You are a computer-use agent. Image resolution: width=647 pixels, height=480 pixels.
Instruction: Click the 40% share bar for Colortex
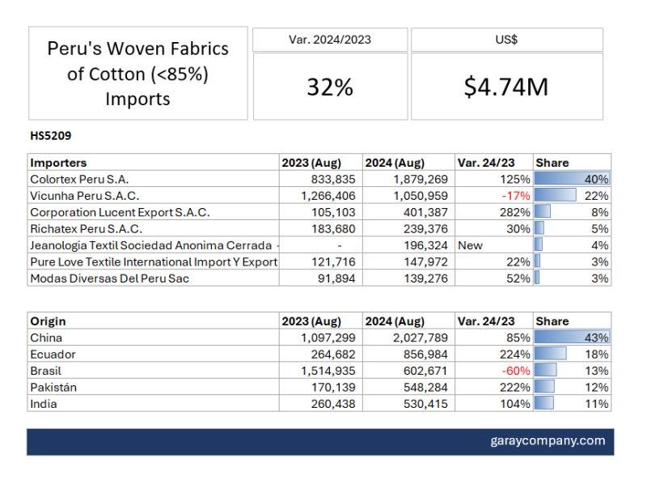point(573,179)
